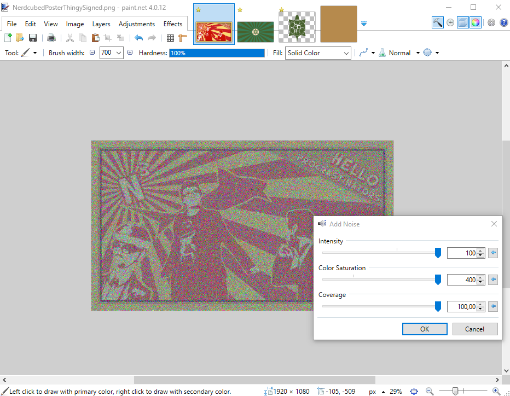Viewport: 510px width, 396px height.
Task: Open Help with the blue question mark
Action: [503, 22]
